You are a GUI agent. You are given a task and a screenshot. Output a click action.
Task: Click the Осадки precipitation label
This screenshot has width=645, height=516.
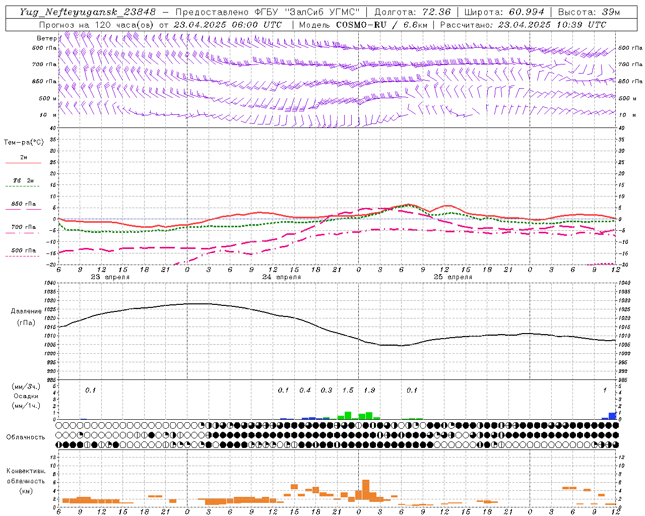click(26, 396)
